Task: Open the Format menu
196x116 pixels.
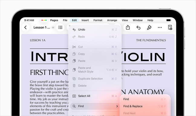Action: point(98,20)
